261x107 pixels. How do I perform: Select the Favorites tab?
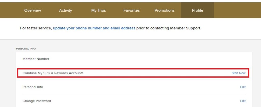click(132, 10)
